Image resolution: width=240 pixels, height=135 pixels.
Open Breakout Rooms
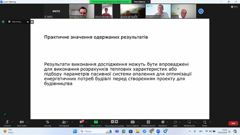148,122
